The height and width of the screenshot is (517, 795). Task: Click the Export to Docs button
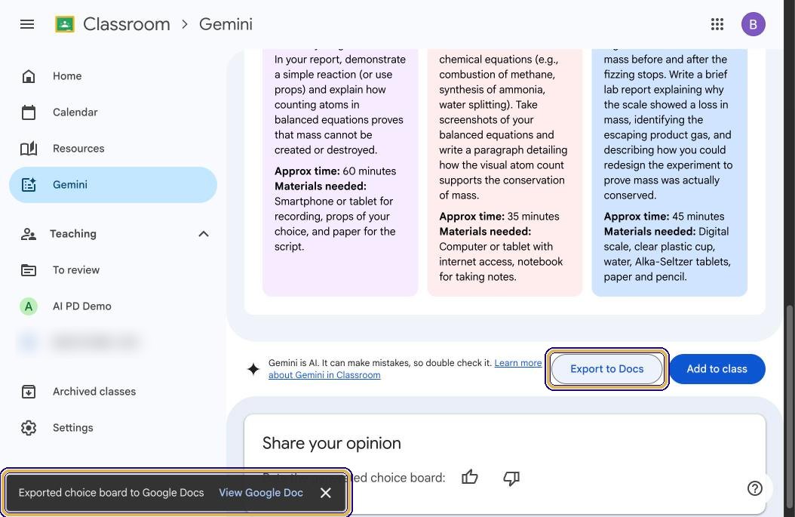pos(606,369)
